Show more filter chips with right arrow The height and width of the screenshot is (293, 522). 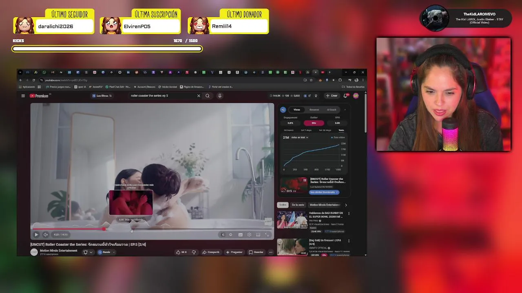click(x=346, y=205)
